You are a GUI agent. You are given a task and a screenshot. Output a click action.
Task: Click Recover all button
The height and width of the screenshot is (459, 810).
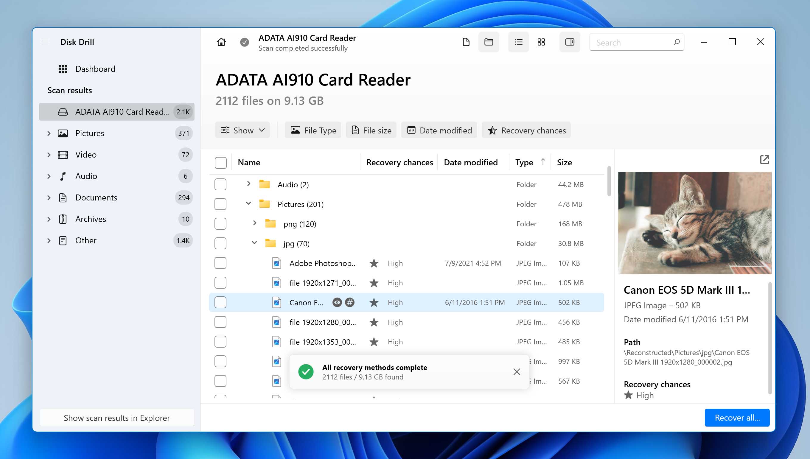point(737,418)
